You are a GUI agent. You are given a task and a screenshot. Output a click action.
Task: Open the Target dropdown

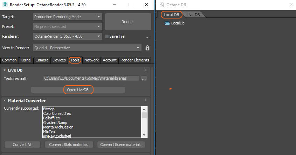tap(68, 17)
